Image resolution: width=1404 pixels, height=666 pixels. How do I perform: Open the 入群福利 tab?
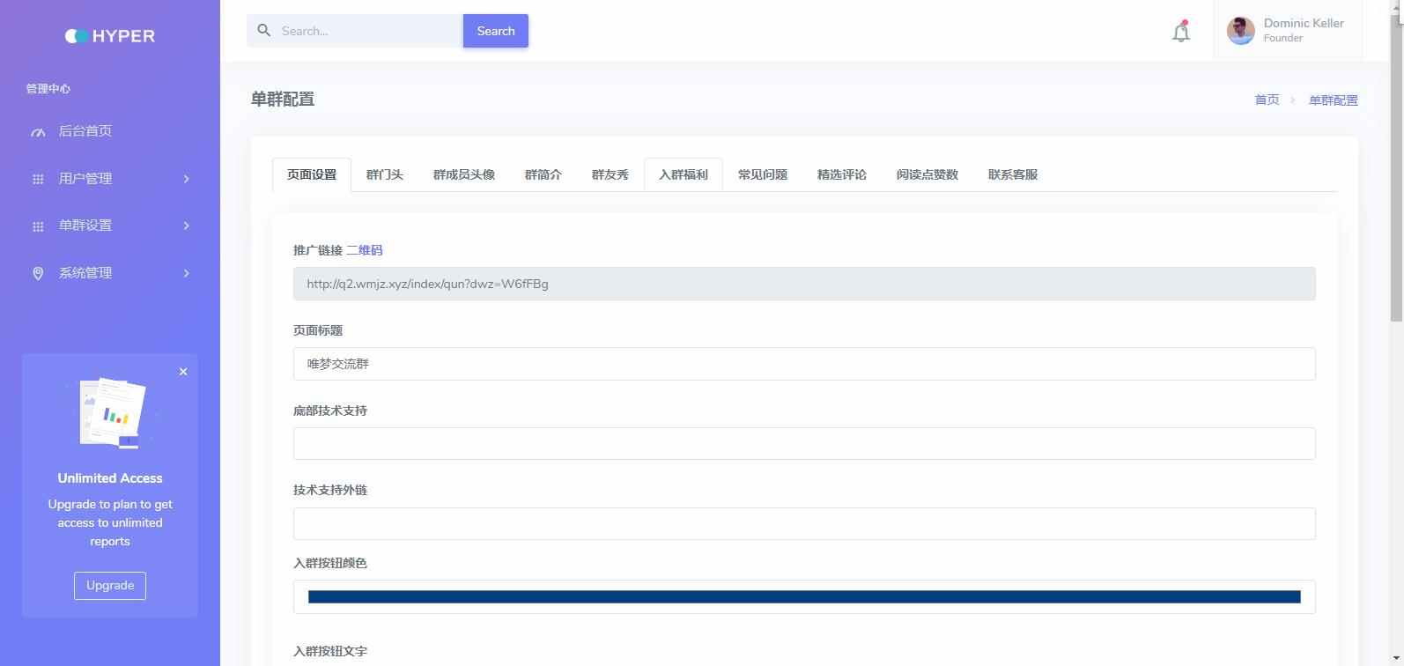pos(684,174)
